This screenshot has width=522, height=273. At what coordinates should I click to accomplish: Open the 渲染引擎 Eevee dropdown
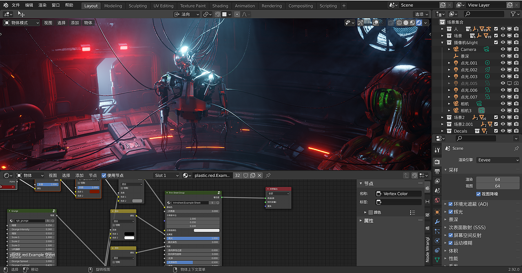click(498, 160)
